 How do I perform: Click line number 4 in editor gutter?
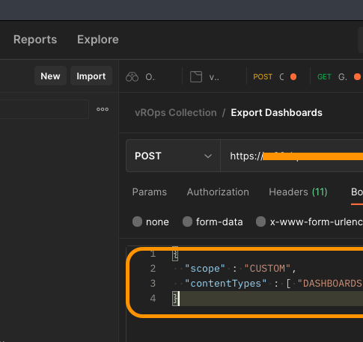pos(153,299)
